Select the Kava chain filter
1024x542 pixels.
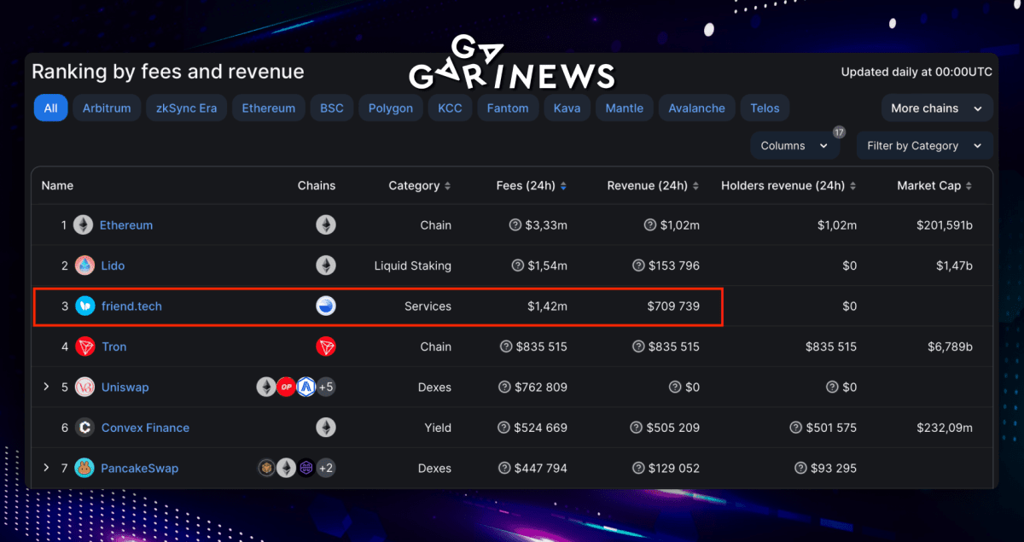[567, 108]
